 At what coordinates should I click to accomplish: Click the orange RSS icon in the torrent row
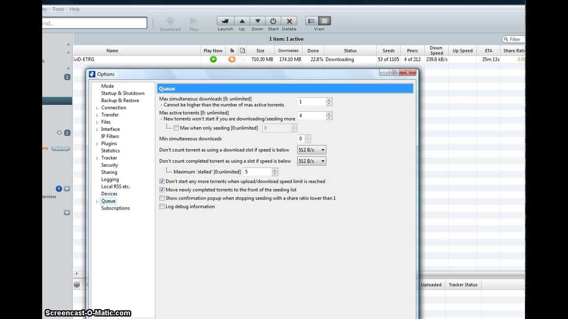tap(232, 59)
